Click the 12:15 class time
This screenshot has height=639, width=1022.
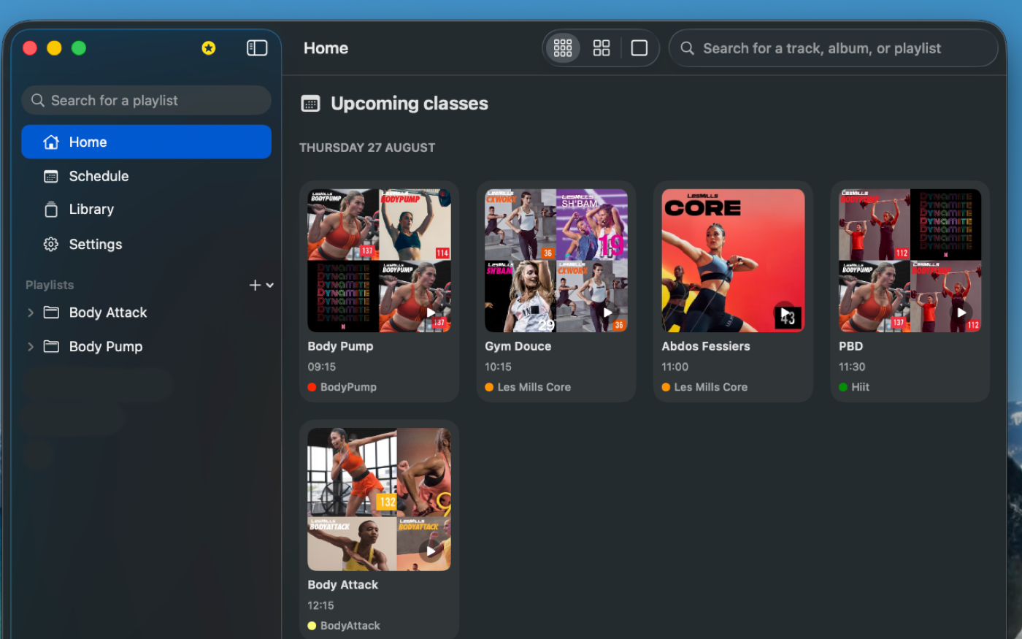[320, 605]
